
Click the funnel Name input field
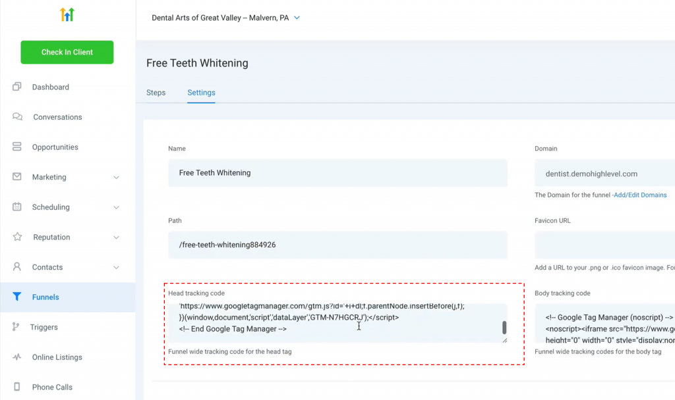[x=337, y=173]
